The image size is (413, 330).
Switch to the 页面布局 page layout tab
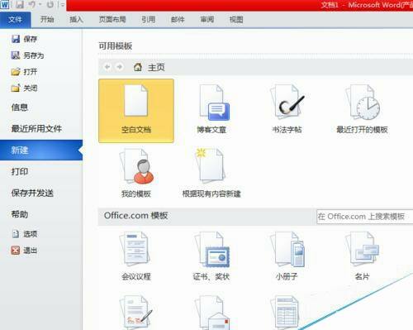112,20
